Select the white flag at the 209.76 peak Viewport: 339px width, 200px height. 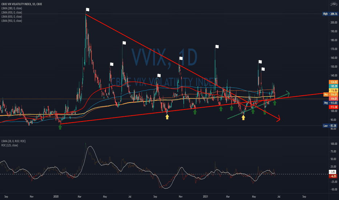coord(88,9)
